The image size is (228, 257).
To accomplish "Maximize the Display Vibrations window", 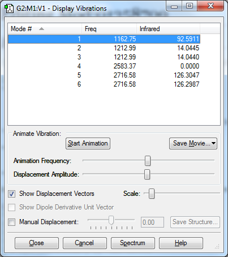I will 190,6.
